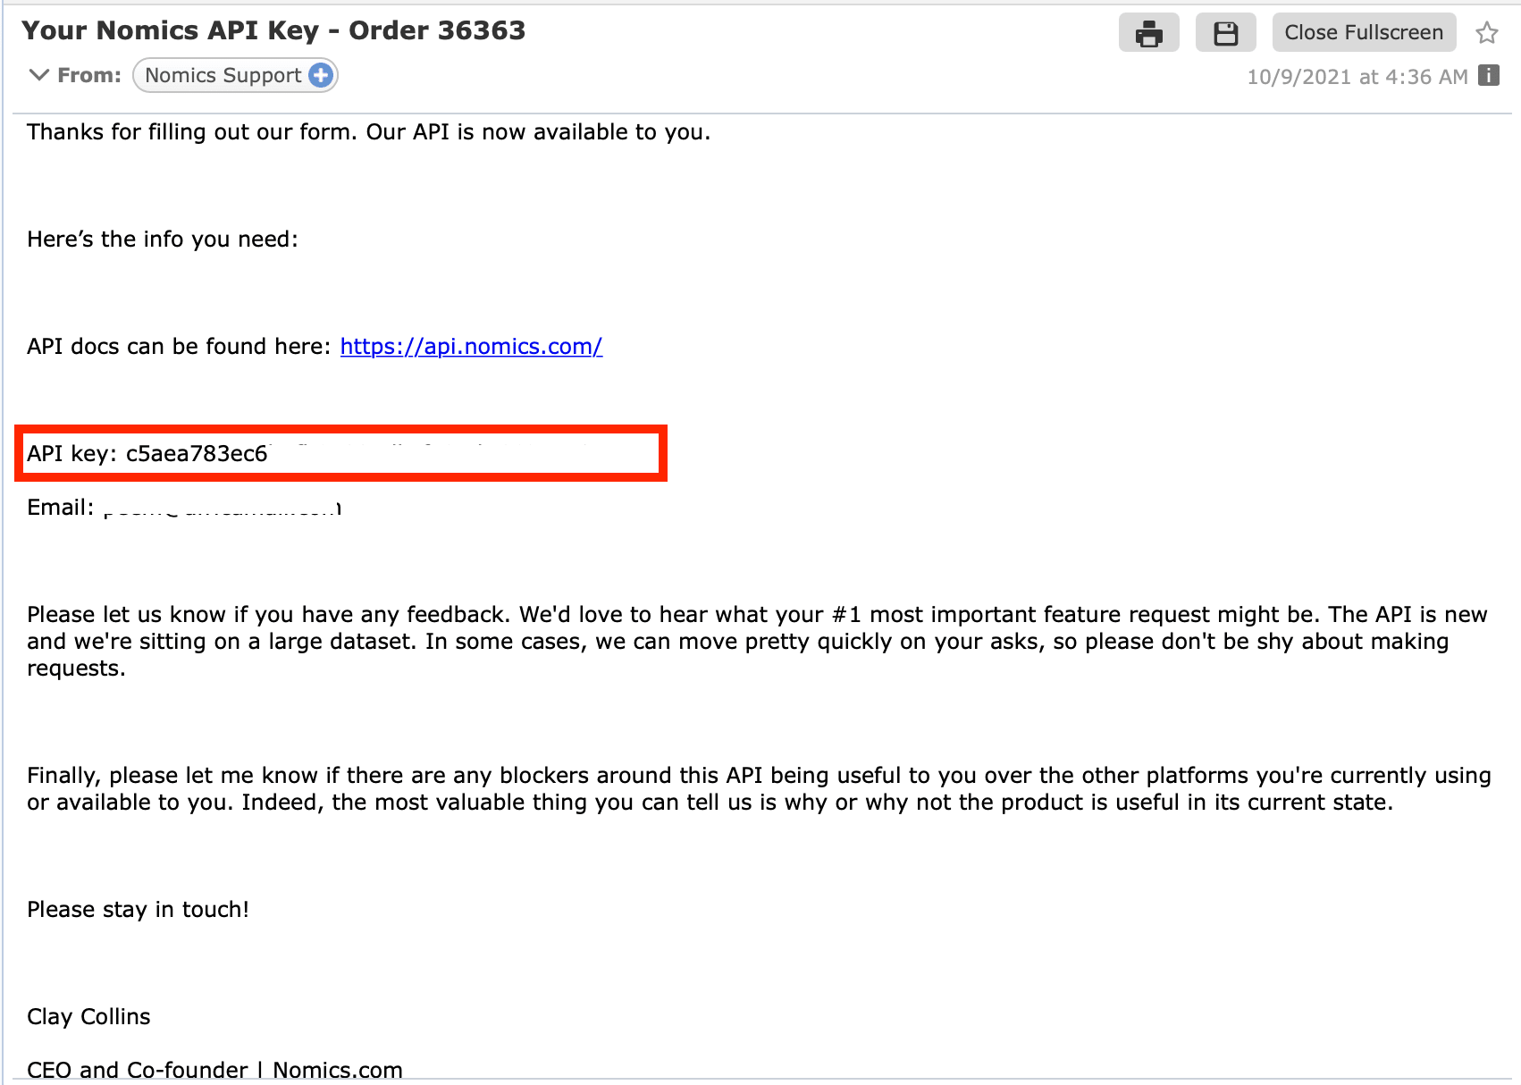The width and height of the screenshot is (1521, 1085).
Task: Click 'Nomics.com' in the signature line
Action: [x=338, y=1070]
